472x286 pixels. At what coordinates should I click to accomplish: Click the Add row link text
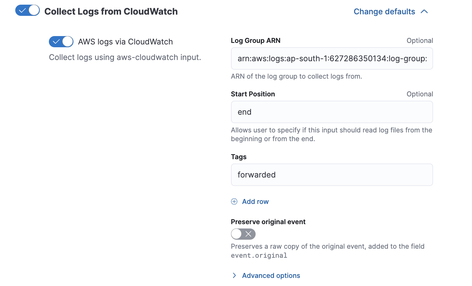255,201
